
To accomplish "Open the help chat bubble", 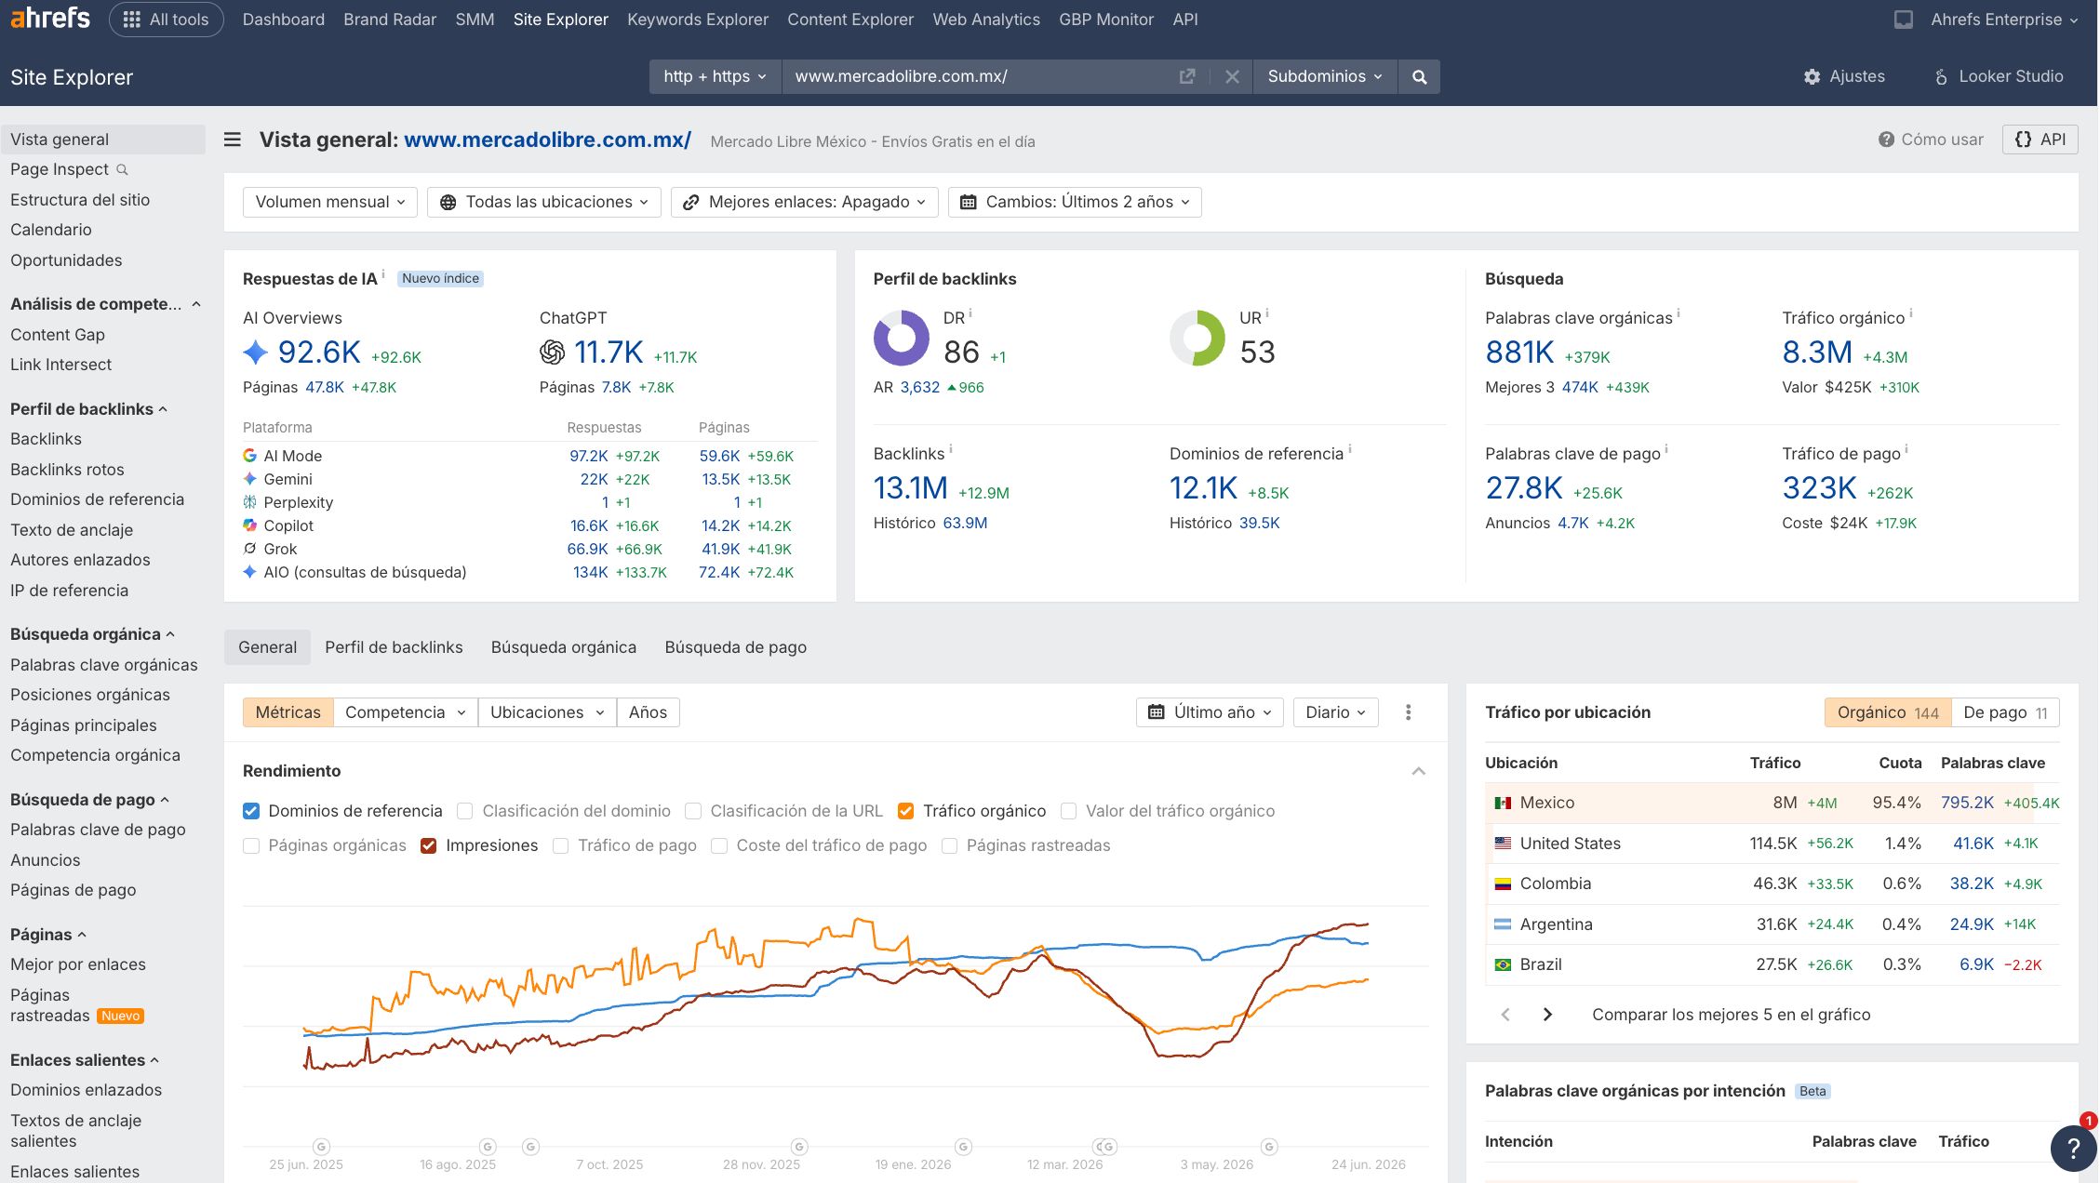I will (x=2073, y=1148).
